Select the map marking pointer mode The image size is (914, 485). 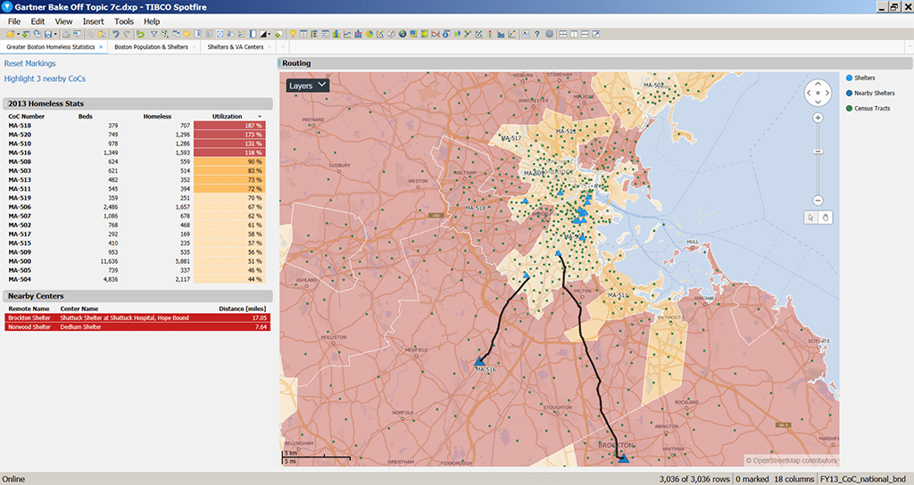(810, 218)
